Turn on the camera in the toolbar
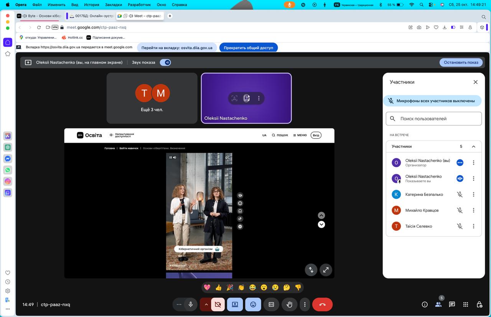The height and width of the screenshot is (317, 491). (218, 304)
